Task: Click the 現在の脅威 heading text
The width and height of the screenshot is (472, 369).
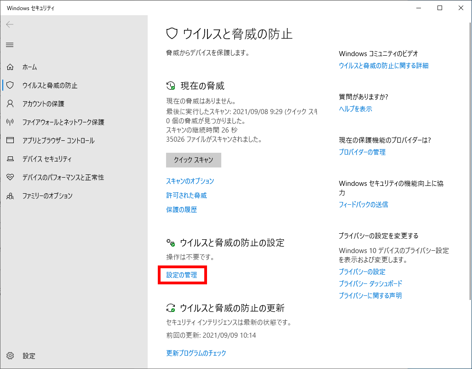Action: pyautogui.click(x=202, y=86)
